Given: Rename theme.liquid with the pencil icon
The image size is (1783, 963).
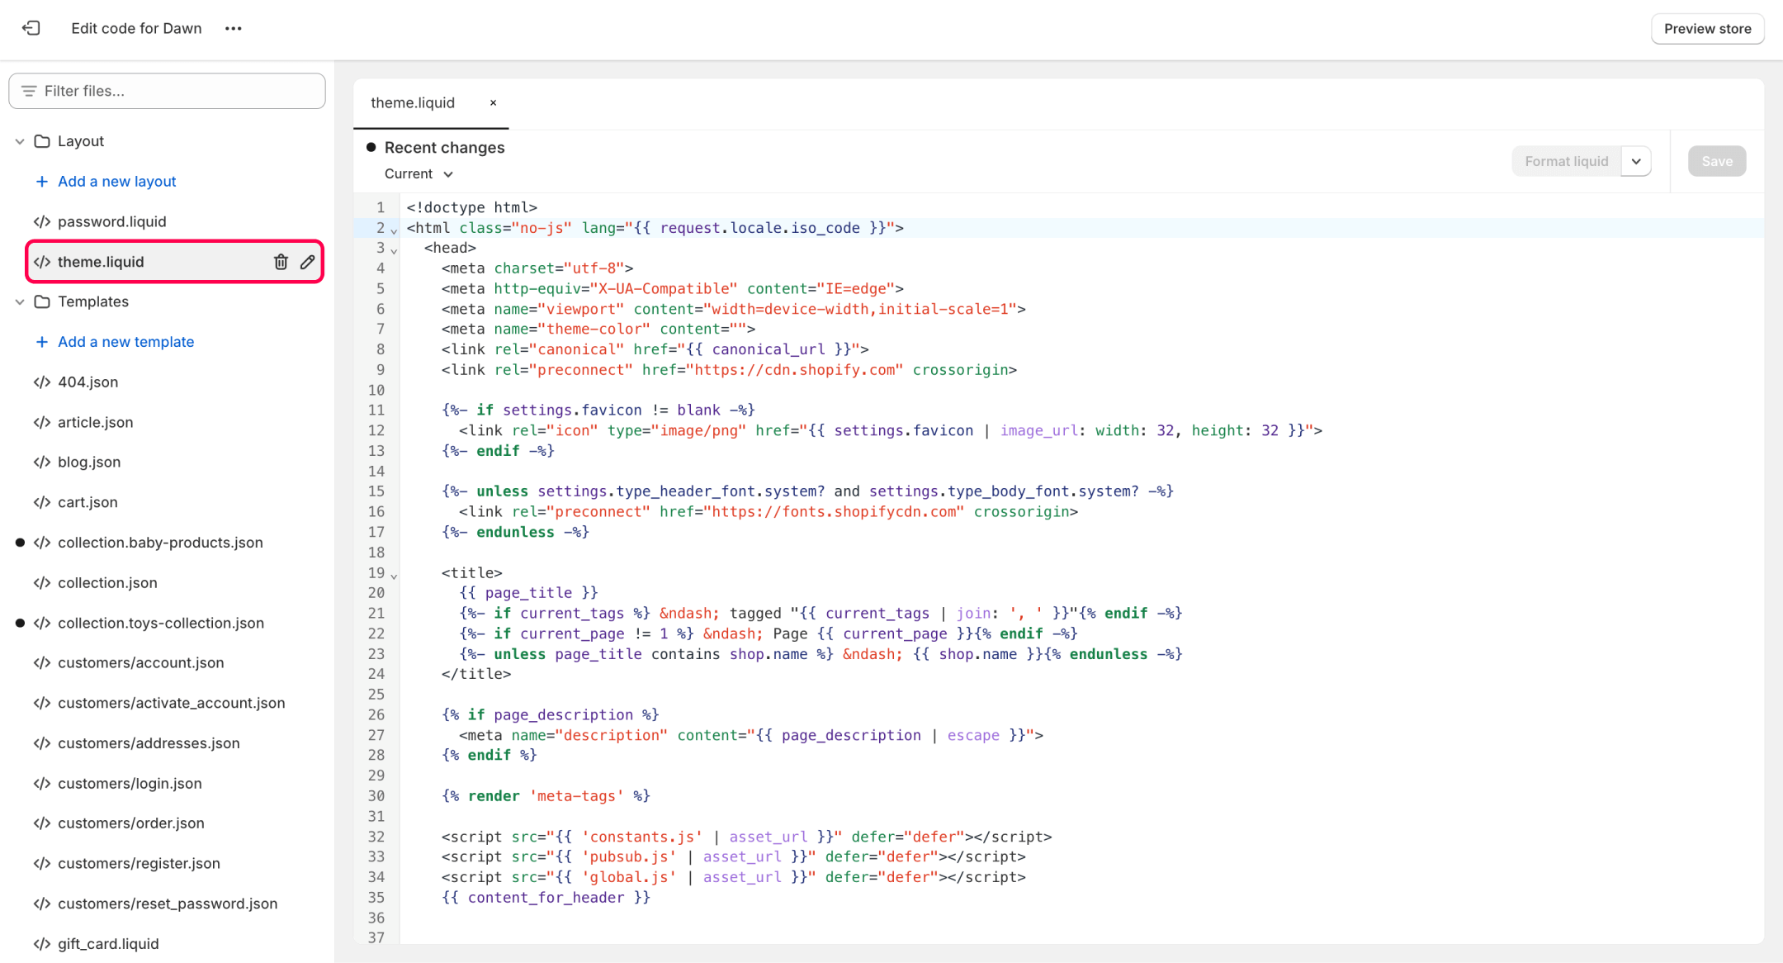Looking at the screenshot, I should tap(307, 262).
